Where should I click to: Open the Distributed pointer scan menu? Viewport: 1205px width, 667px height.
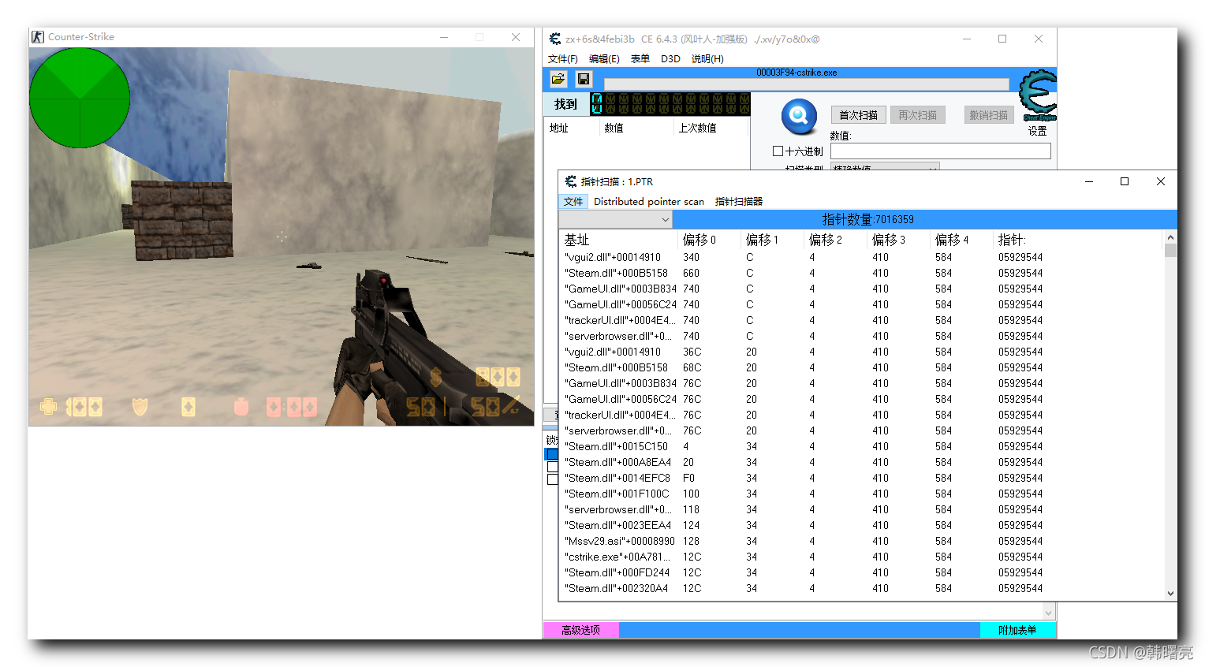coord(648,202)
